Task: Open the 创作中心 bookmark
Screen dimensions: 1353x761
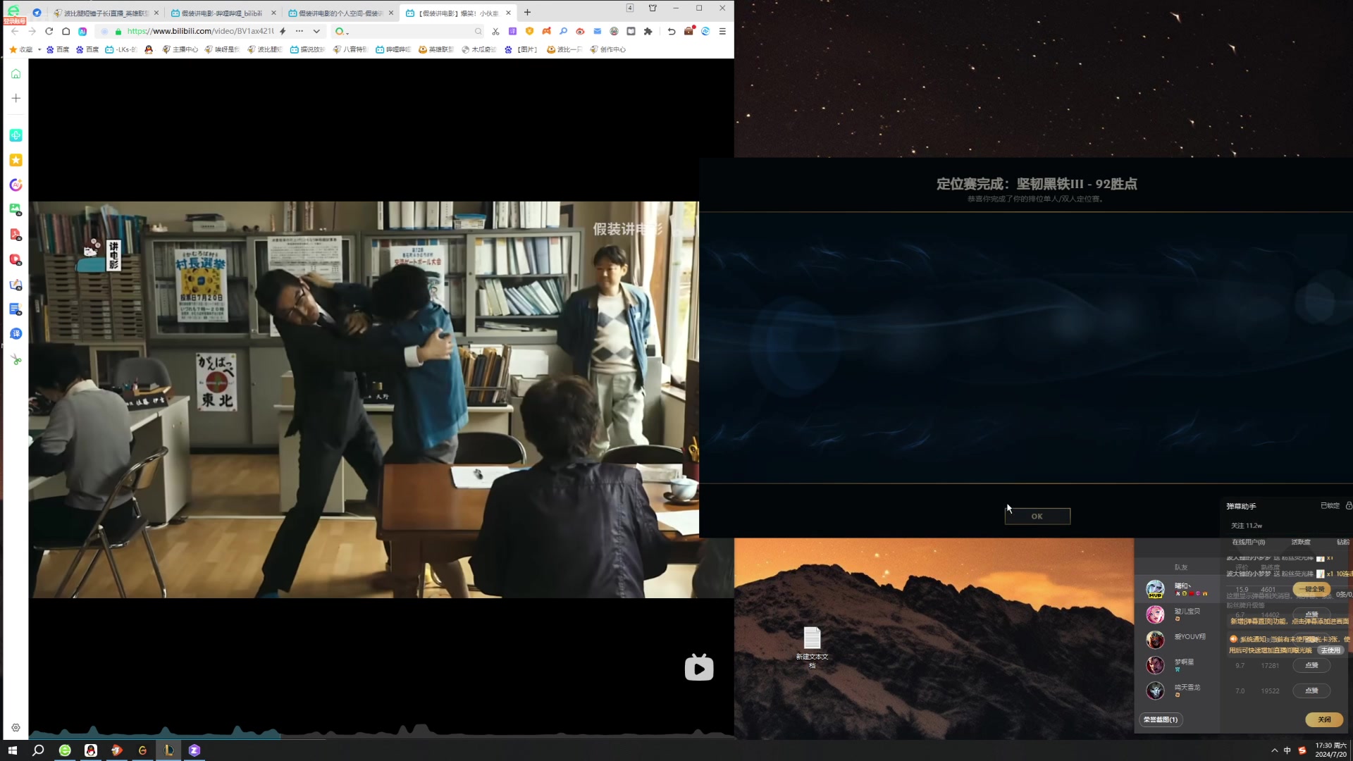Action: coord(608,49)
